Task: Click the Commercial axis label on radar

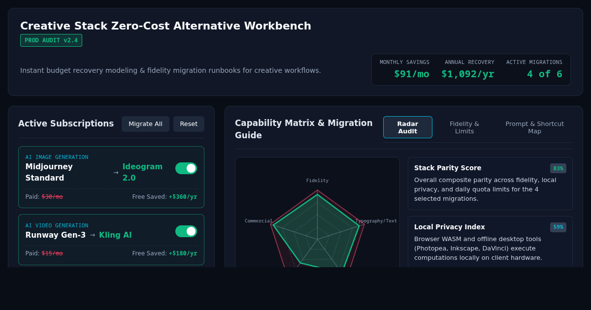Action: 259,221
